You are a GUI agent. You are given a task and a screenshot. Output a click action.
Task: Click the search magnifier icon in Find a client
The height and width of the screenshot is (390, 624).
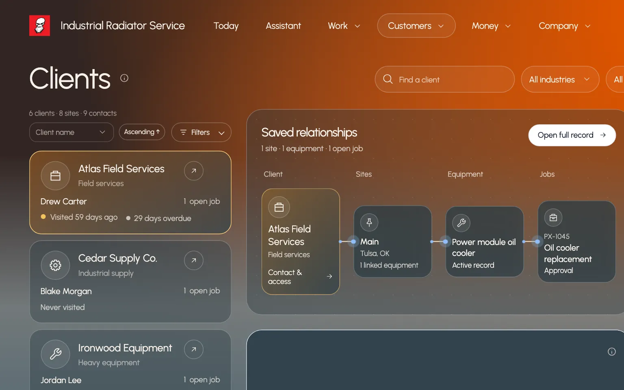point(388,79)
